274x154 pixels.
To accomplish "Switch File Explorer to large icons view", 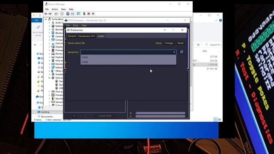I will pyautogui.click(x=220, y=120).
